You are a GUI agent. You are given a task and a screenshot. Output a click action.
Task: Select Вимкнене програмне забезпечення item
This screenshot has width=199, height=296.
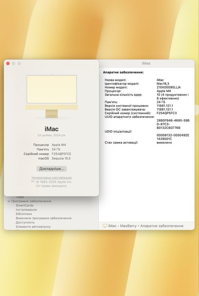pos(44,218)
